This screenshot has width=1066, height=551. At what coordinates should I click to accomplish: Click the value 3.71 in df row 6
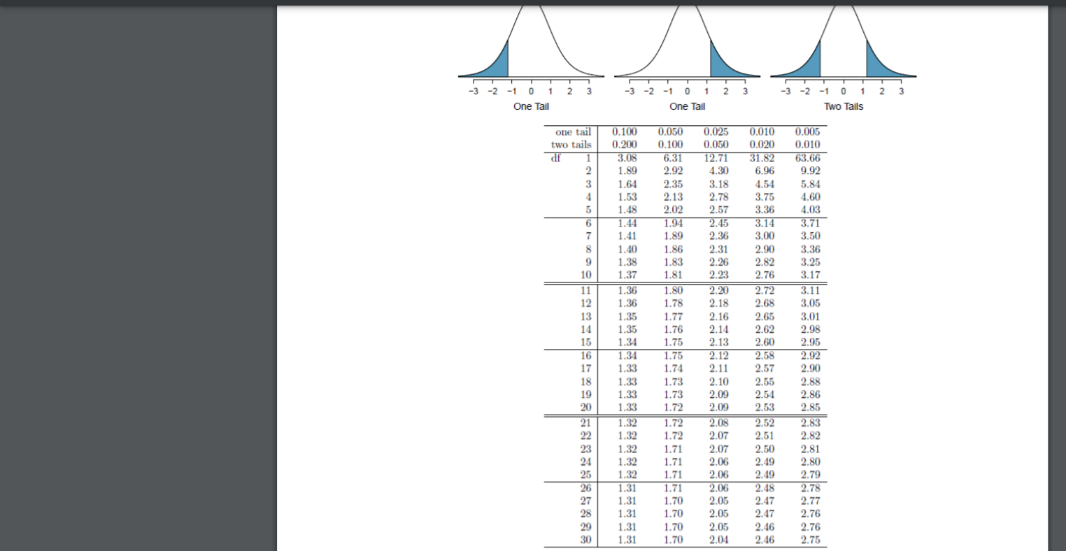810,224
